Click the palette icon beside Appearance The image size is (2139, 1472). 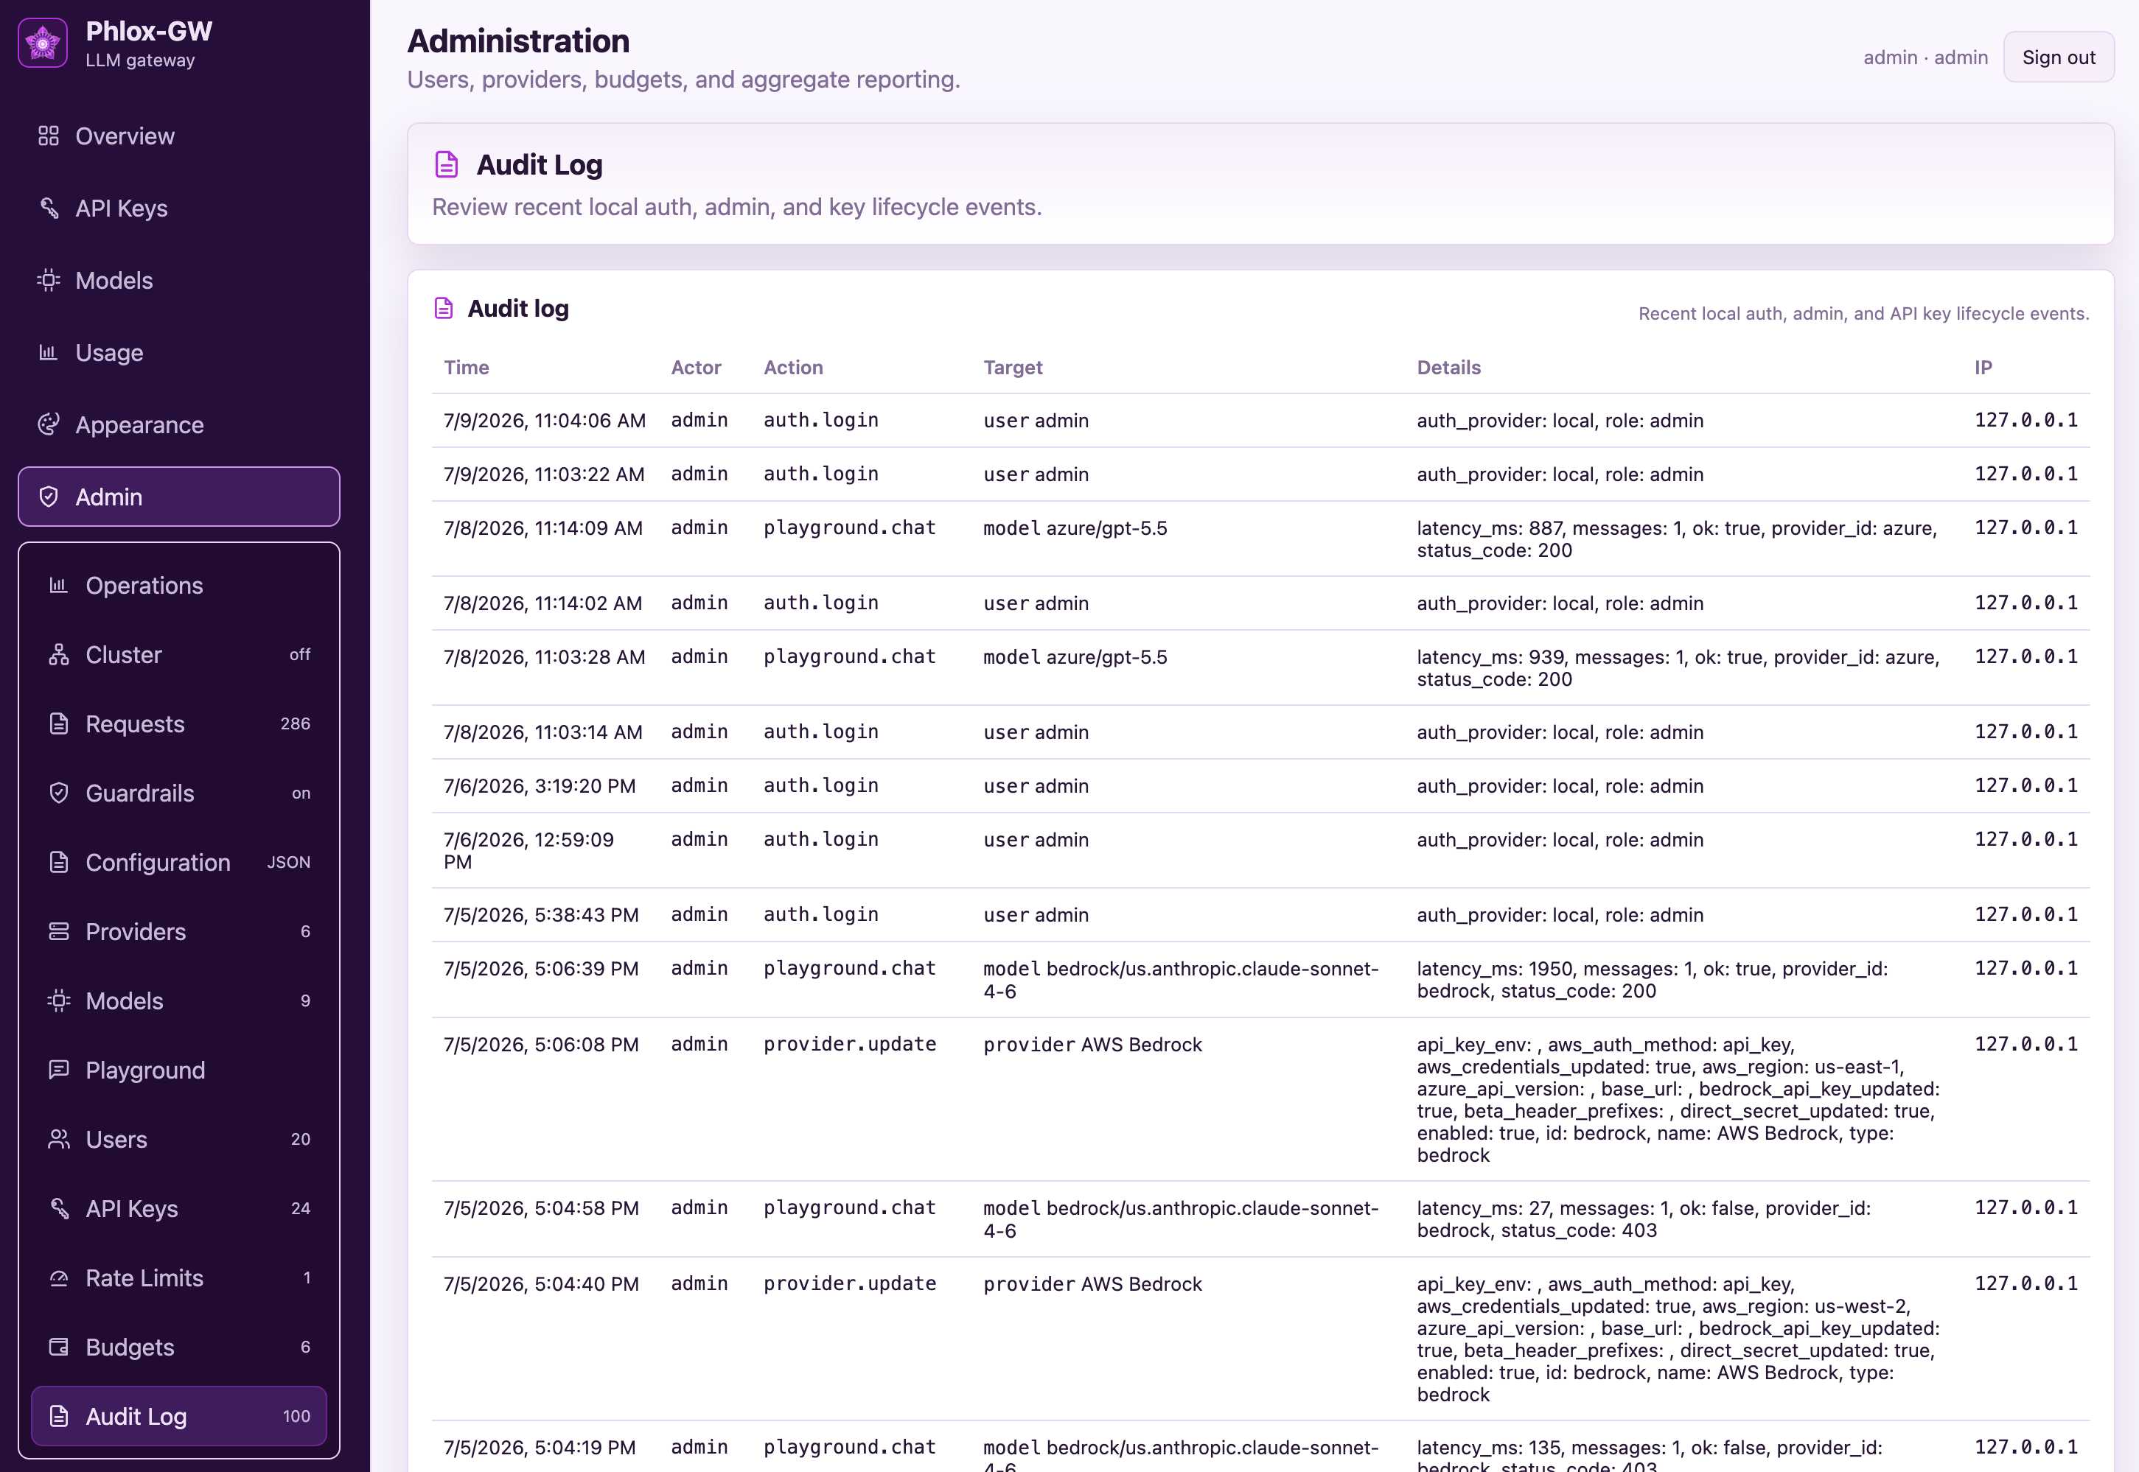pos(49,424)
